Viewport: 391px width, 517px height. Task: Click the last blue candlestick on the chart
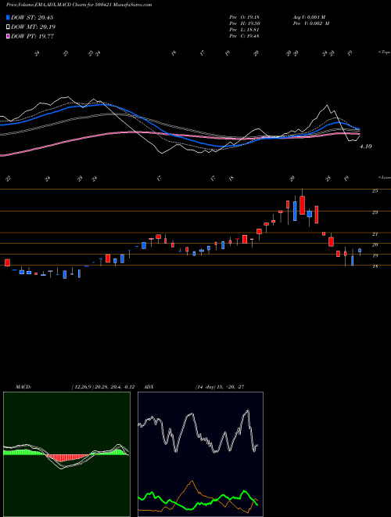tap(360, 251)
